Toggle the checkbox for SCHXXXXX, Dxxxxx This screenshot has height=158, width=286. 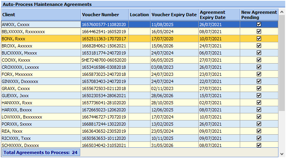(x=259, y=145)
